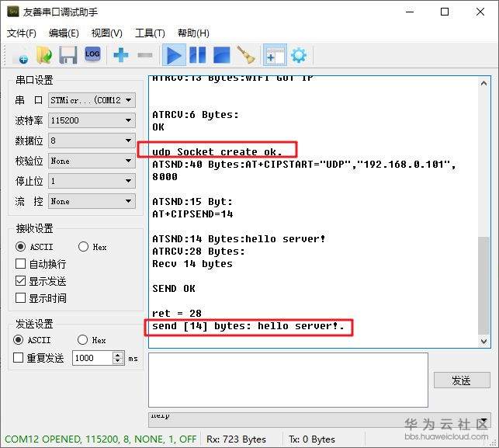Open the 工具(T) menu

pos(150,33)
